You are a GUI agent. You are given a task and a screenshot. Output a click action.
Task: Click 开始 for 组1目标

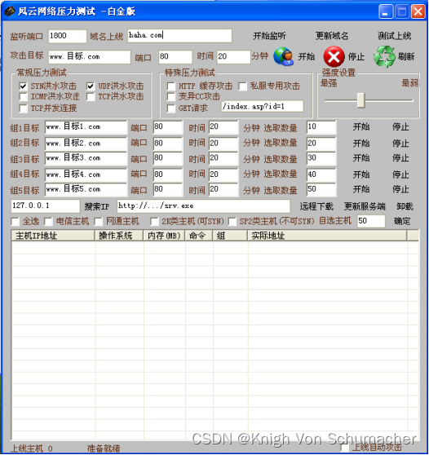click(361, 127)
